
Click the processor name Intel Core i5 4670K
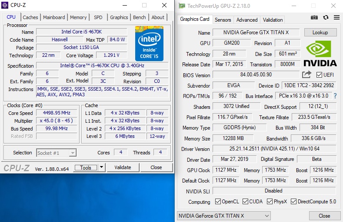(81, 32)
